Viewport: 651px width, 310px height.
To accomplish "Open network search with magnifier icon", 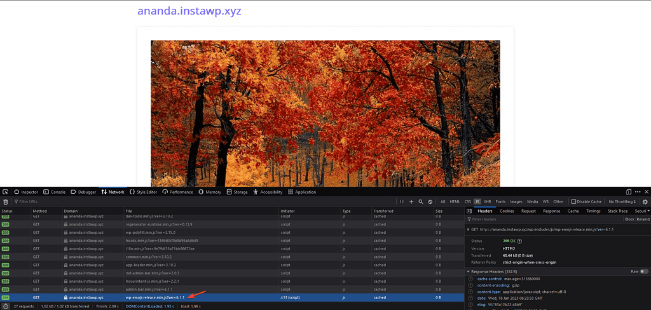I will [421, 201].
